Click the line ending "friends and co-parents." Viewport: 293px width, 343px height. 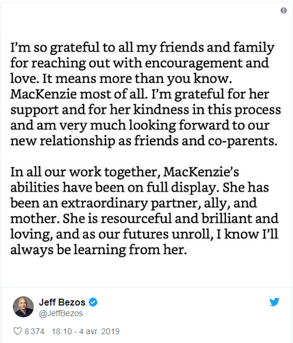point(144,141)
